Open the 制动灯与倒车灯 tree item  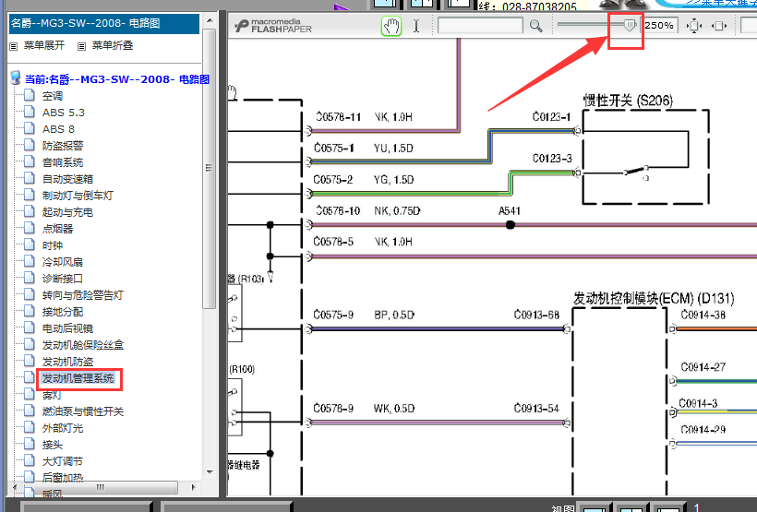pyautogui.click(x=78, y=196)
